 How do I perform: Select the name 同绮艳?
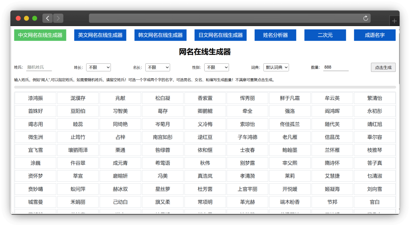pyautogui.click(x=120, y=124)
